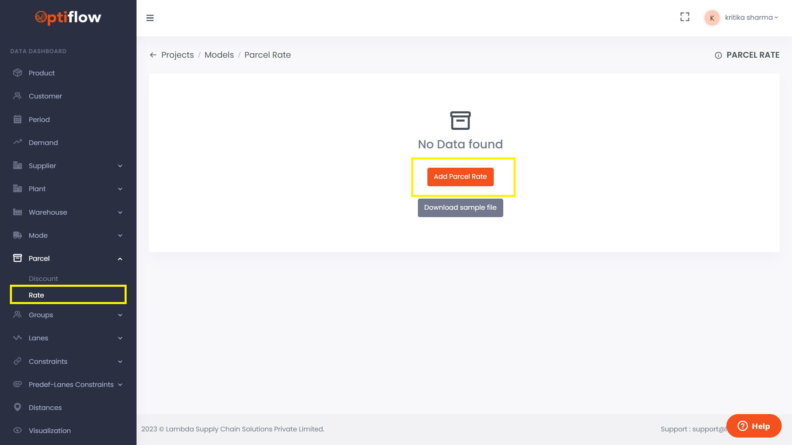This screenshot has width=792, height=445.
Task: Navigate to Models via breadcrumb
Action: [219, 54]
